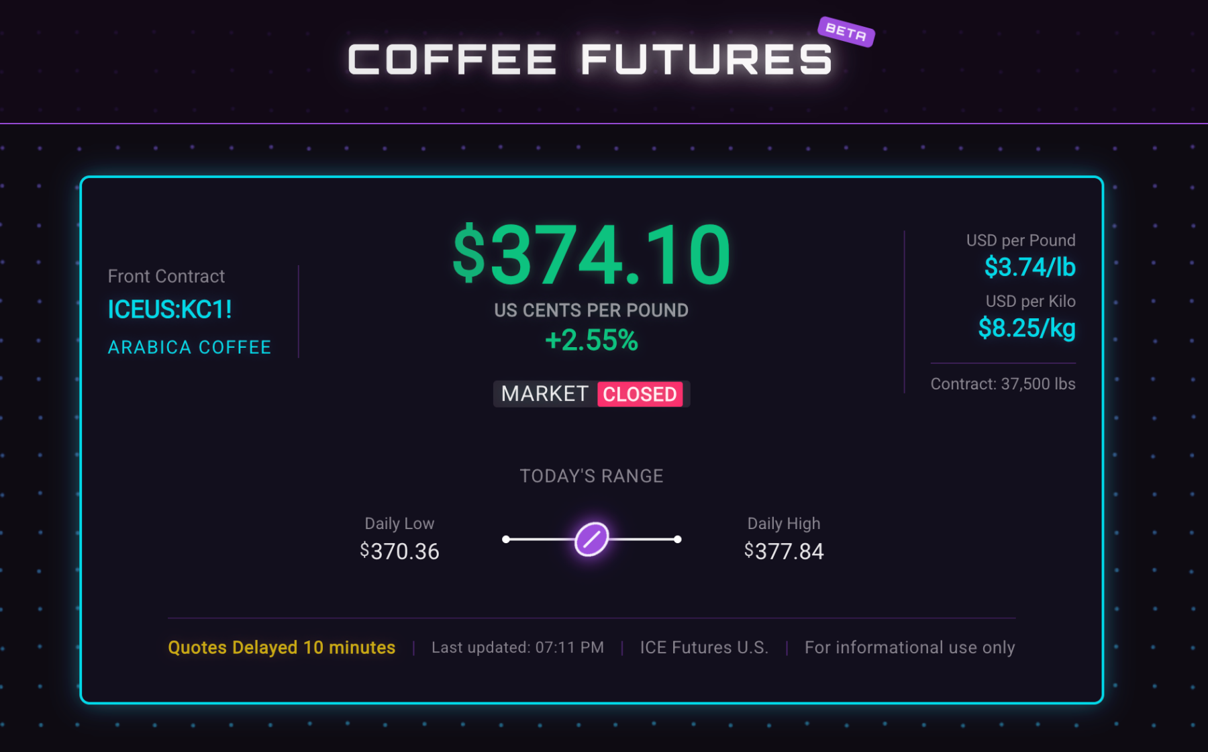Click the MARKET status label
1208x752 pixels.
pyautogui.click(x=544, y=393)
